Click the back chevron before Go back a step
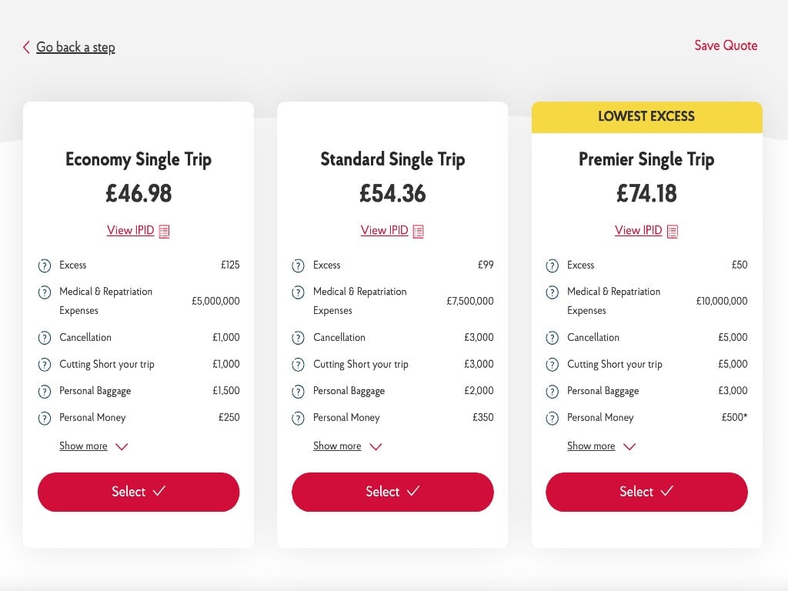This screenshot has width=788, height=591. (x=25, y=46)
